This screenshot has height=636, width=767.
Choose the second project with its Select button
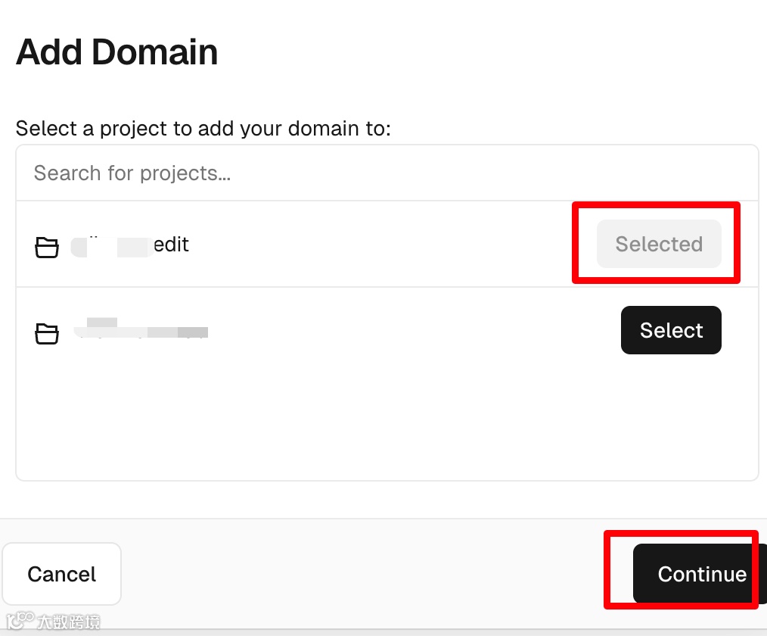[x=671, y=330]
